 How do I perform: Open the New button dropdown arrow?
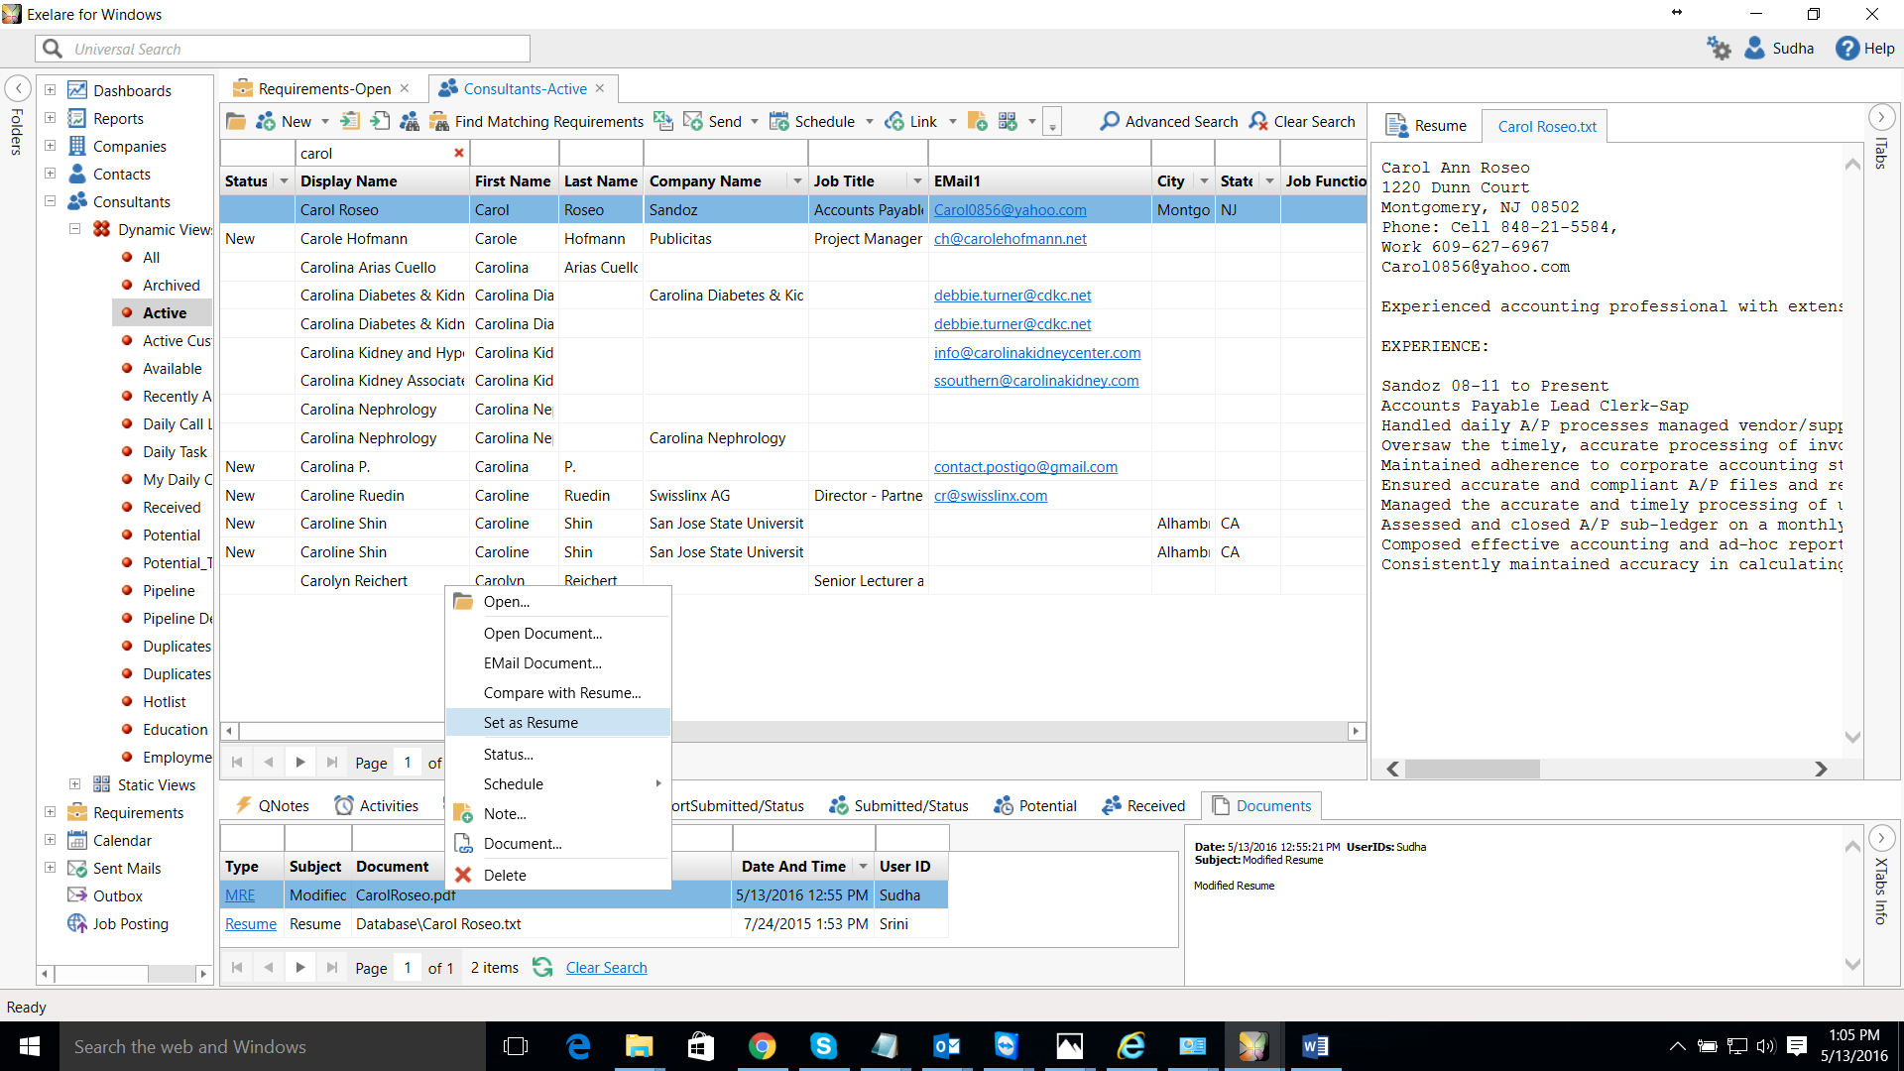tap(325, 122)
